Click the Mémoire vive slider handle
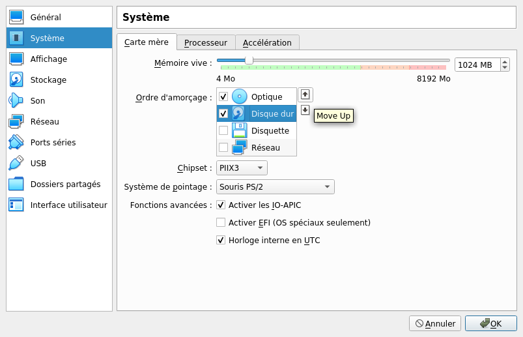Viewport: 523px width, 337px height. [249, 60]
